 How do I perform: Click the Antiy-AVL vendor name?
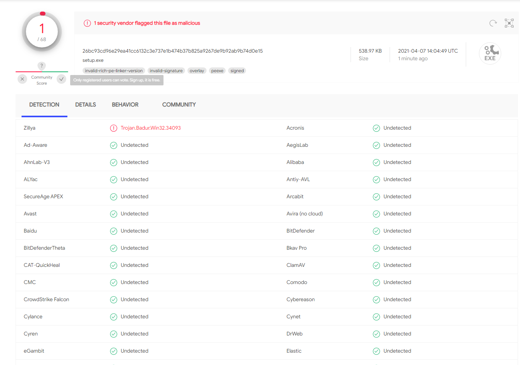tap(298, 180)
